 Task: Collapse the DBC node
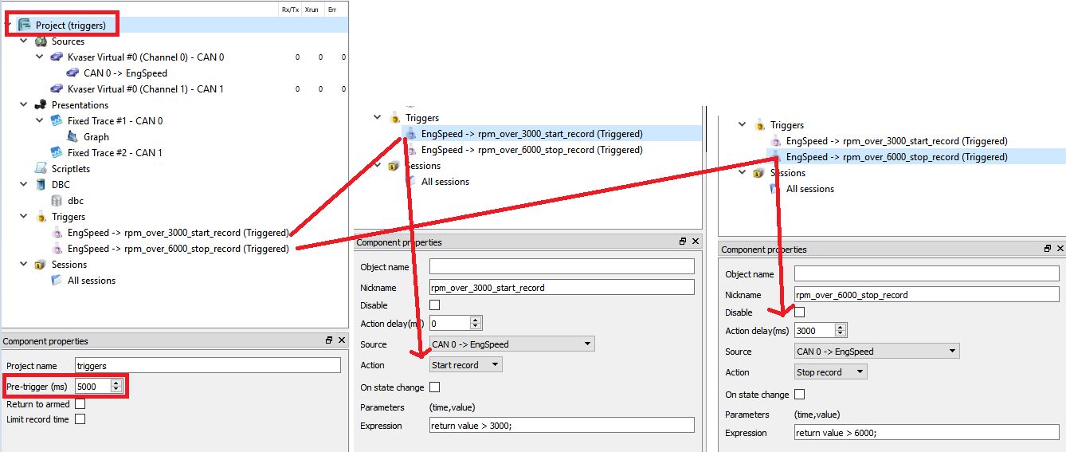pos(25,185)
